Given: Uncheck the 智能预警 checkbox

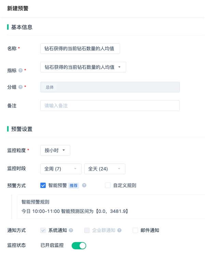Looking at the screenshot, I should tap(43, 186).
